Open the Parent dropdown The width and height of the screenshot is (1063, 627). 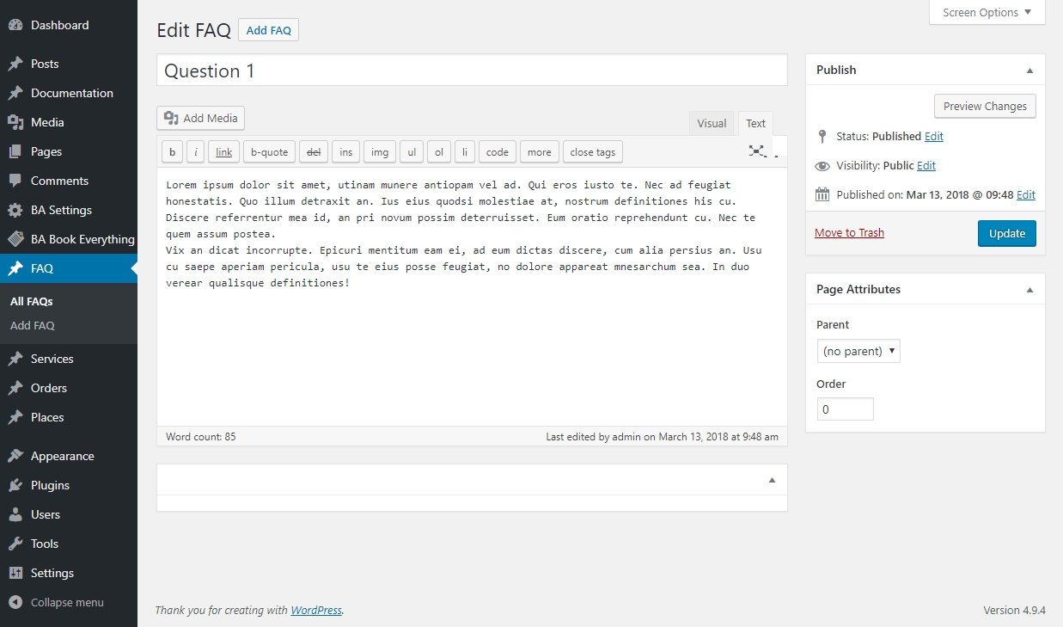(858, 351)
